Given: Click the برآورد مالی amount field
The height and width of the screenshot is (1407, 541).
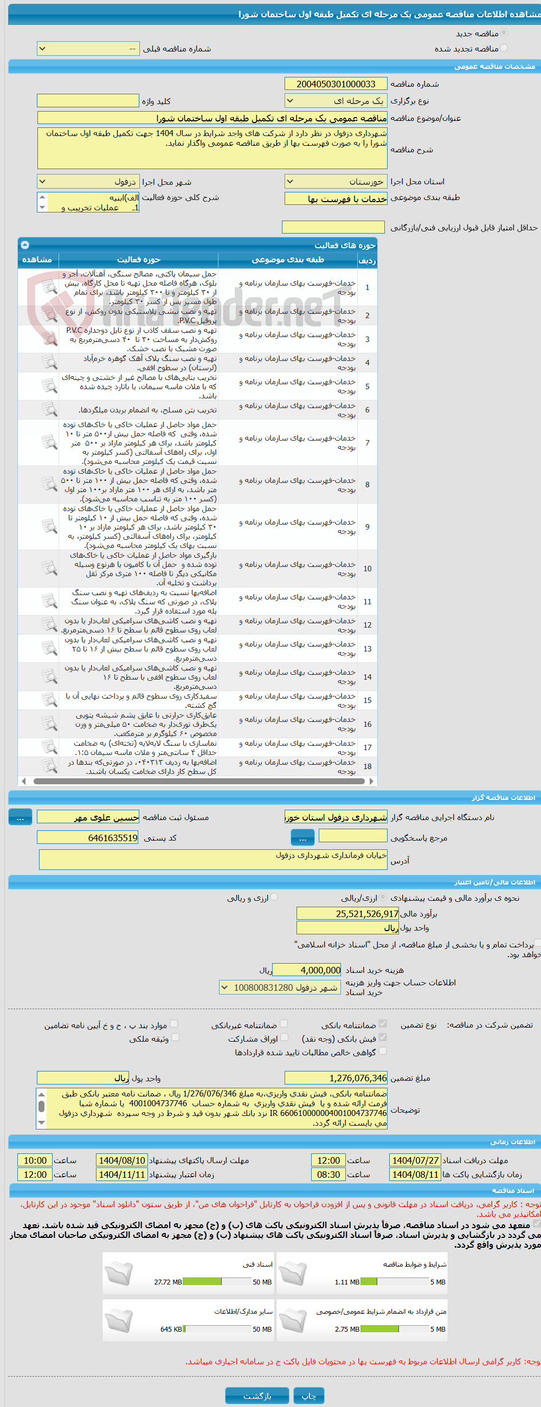Looking at the screenshot, I should [x=347, y=913].
